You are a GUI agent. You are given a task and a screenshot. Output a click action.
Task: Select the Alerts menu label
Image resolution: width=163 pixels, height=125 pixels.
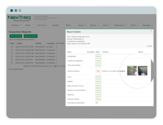[105, 25]
